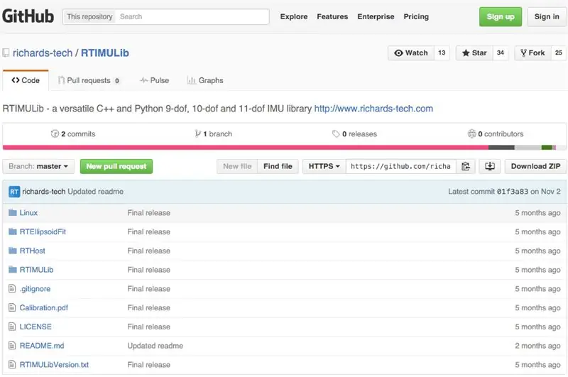Click the richards-tech RT avatar icon
The image size is (568, 377).
(14, 192)
